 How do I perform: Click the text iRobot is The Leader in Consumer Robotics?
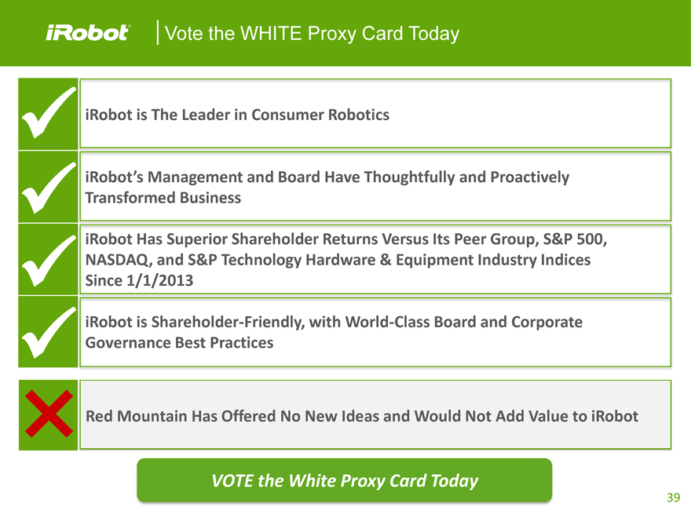[237, 115]
